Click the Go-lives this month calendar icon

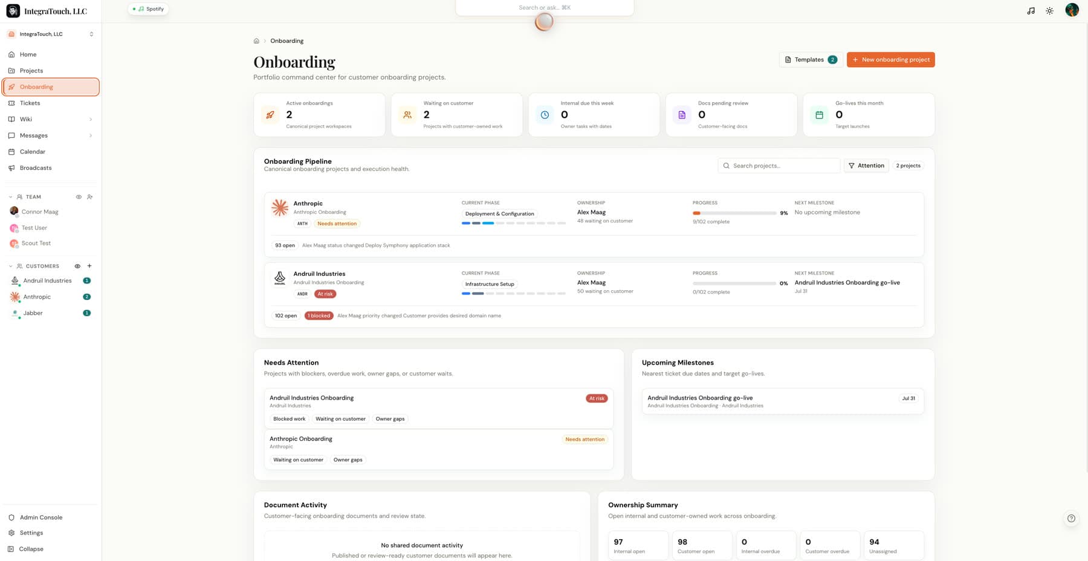[x=819, y=115]
